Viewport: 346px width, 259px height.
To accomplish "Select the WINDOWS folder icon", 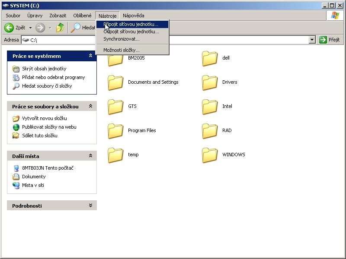I will point(210,155).
